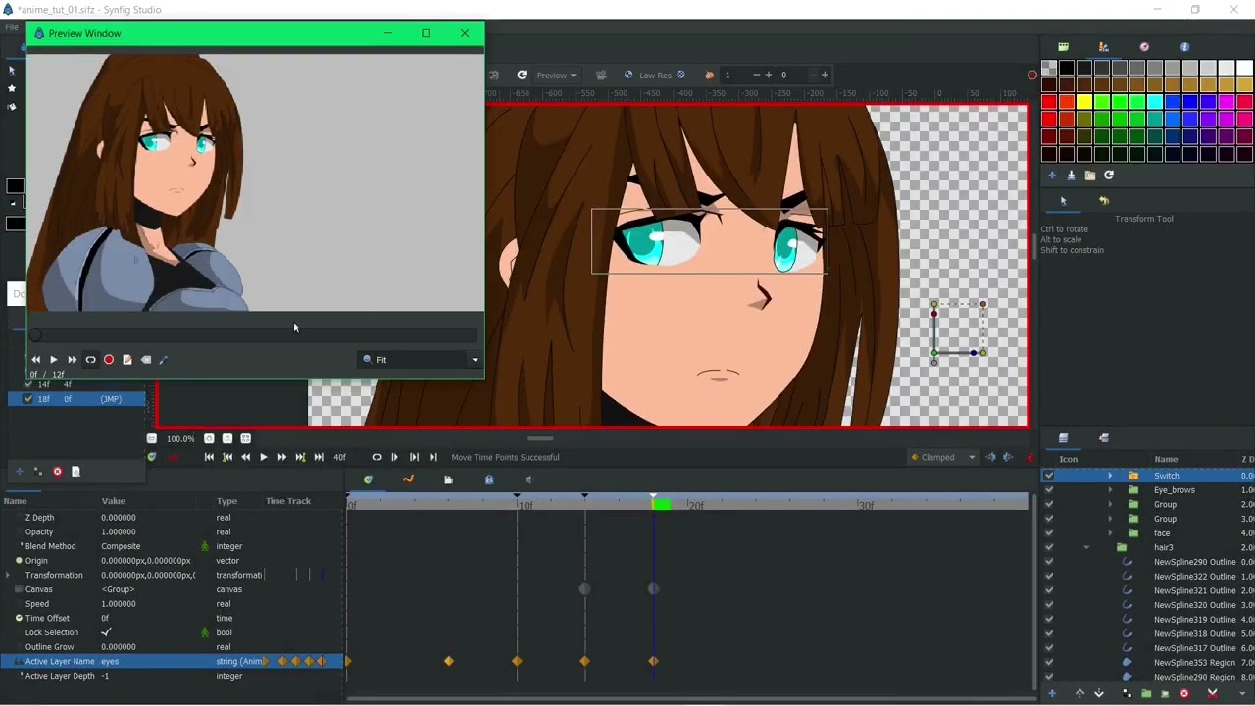Viewport: 1255px width, 706px height.
Task: Toggle loop in the Preview Window
Action: coord(90,360)
